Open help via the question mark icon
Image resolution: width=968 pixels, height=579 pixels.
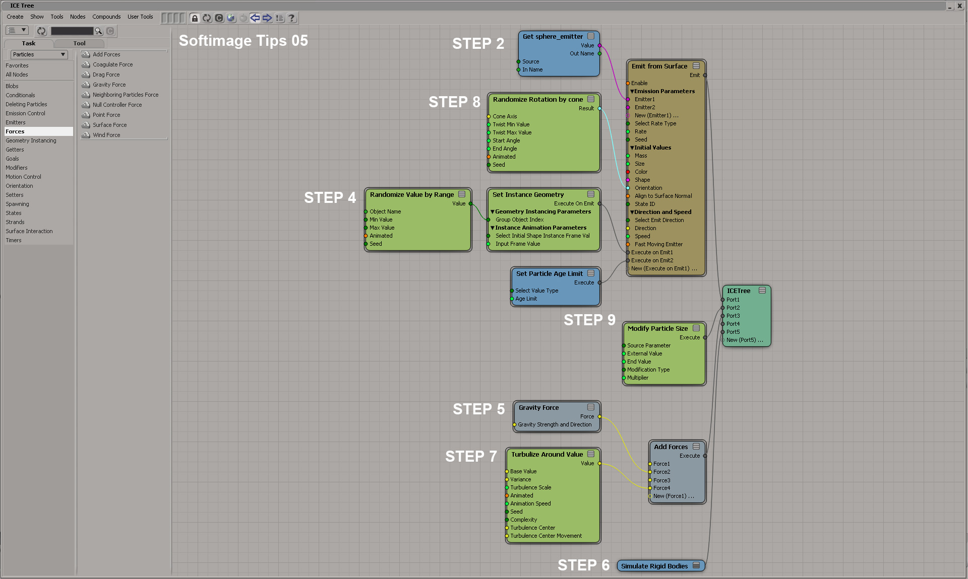(x=291, y=18)
